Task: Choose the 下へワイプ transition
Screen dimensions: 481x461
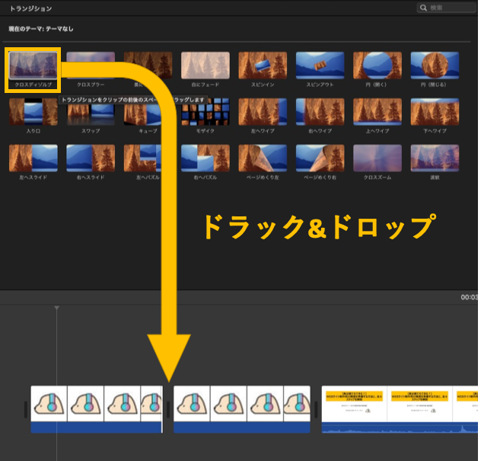Action: (435, 112)
